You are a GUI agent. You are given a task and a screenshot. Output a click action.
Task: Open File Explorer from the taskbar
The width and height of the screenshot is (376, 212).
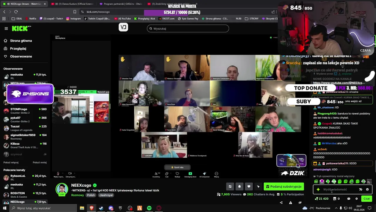click(82, 208)
